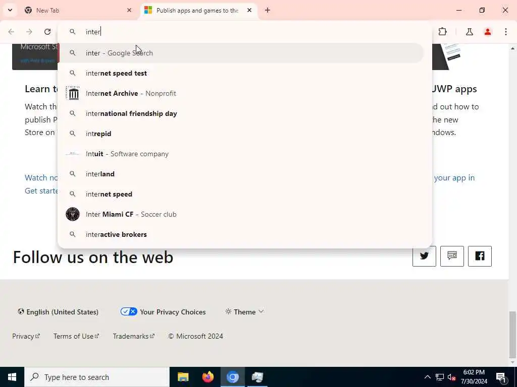Click the address bar text field
517x387 pixels.
pyautogui.click(x=244, y=32)
